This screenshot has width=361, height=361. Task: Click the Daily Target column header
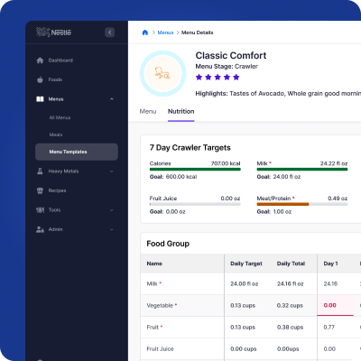coord(246,264)
